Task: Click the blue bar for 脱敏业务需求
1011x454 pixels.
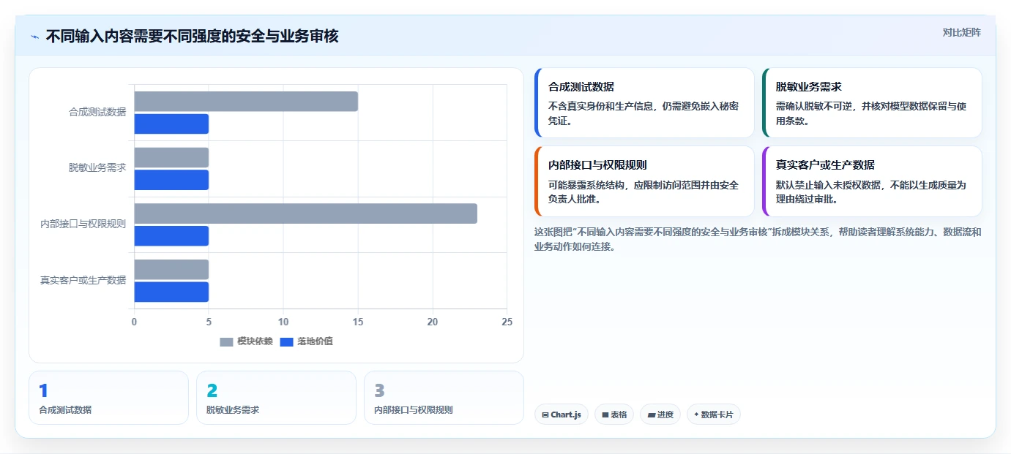Action: [171, 180]
